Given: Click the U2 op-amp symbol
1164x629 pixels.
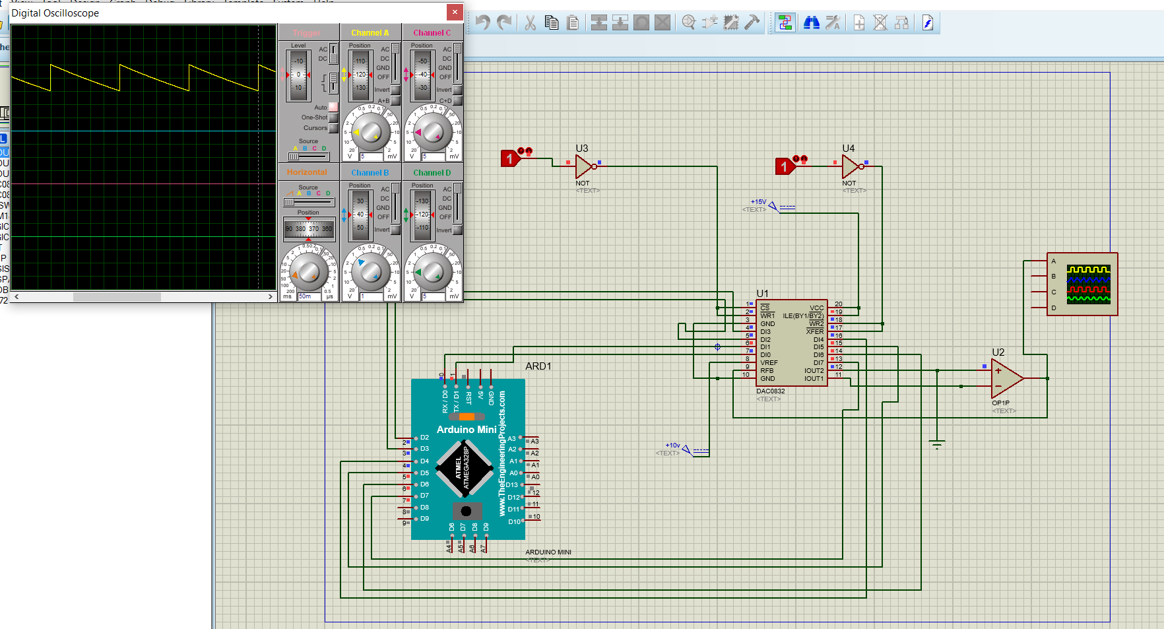Looking at the screenshot, I should [x=1007, y=378].
